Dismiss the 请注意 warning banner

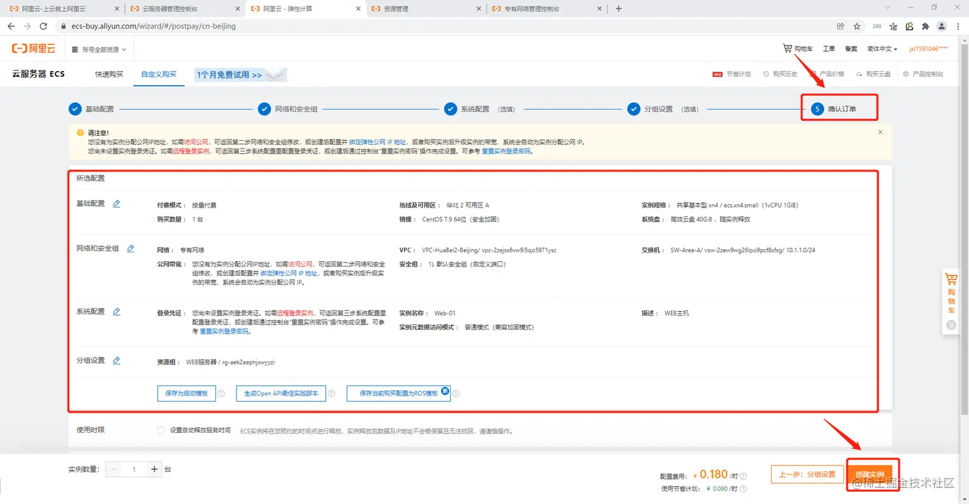click(x=880, y=132)
